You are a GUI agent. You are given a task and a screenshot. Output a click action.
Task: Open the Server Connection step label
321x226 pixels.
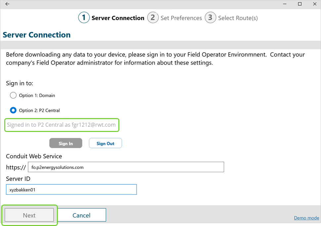[118, 18]
